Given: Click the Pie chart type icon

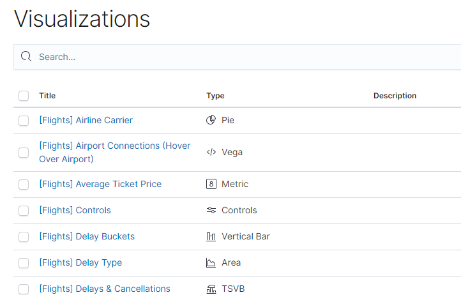Looking at the screenshot, I should (211, 120).
